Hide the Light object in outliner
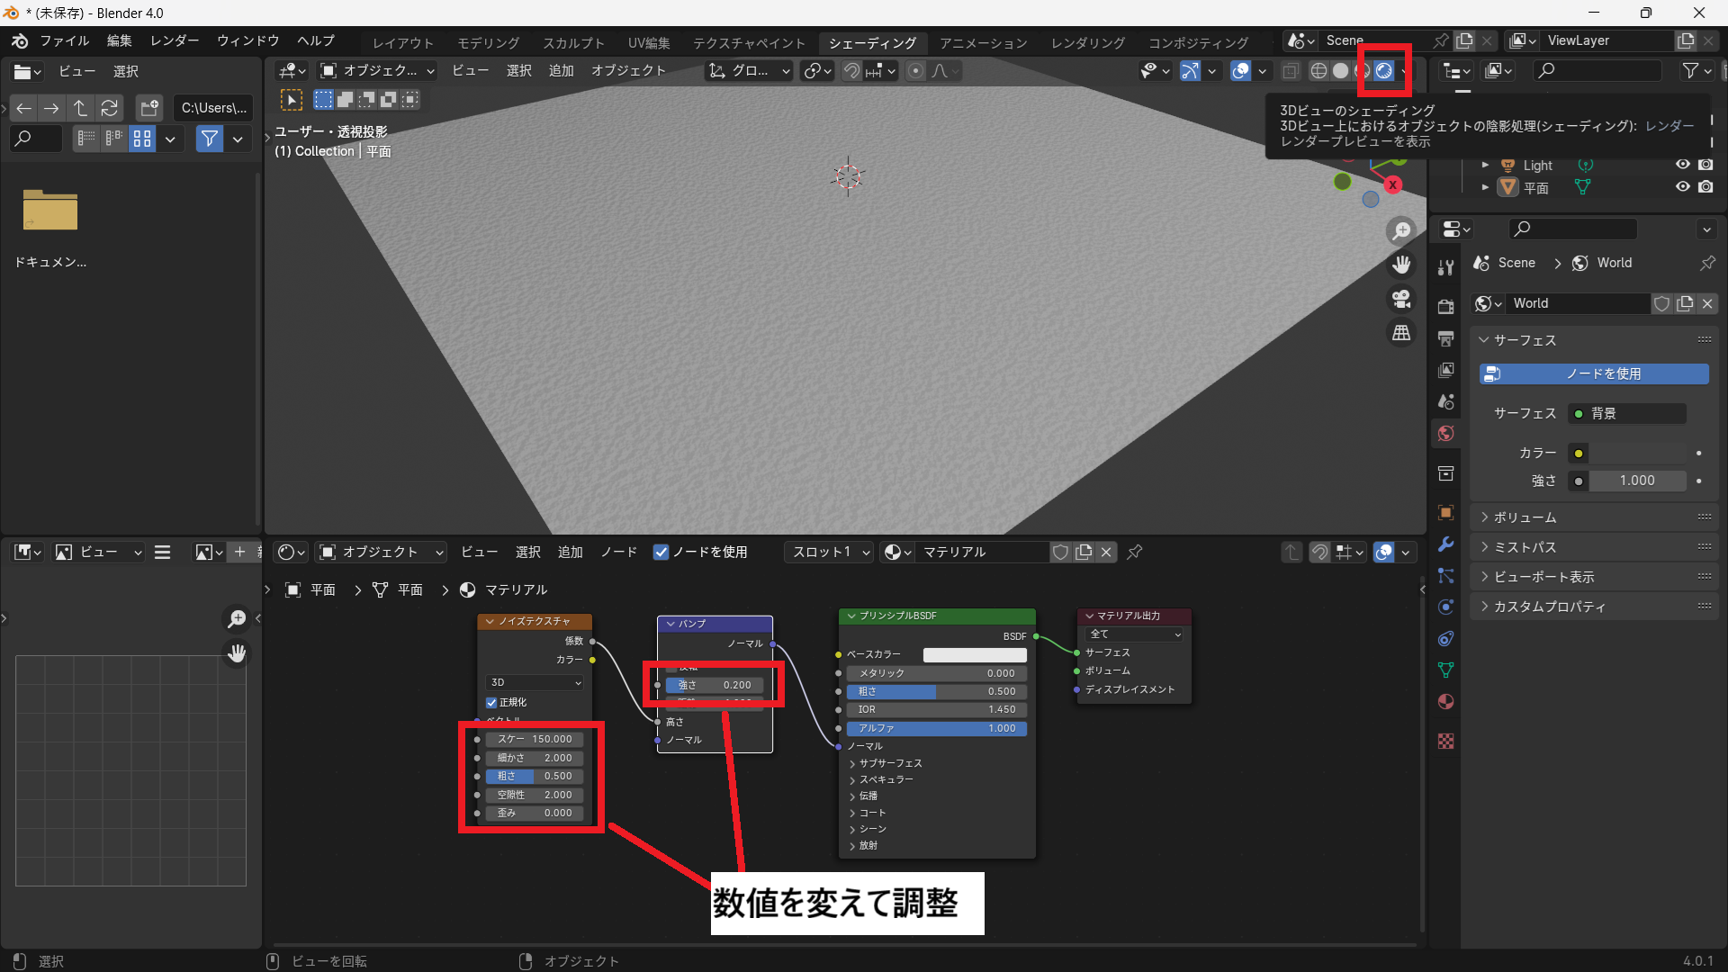The height and width of the screenshot is (972, 1728). (1682, 165)
